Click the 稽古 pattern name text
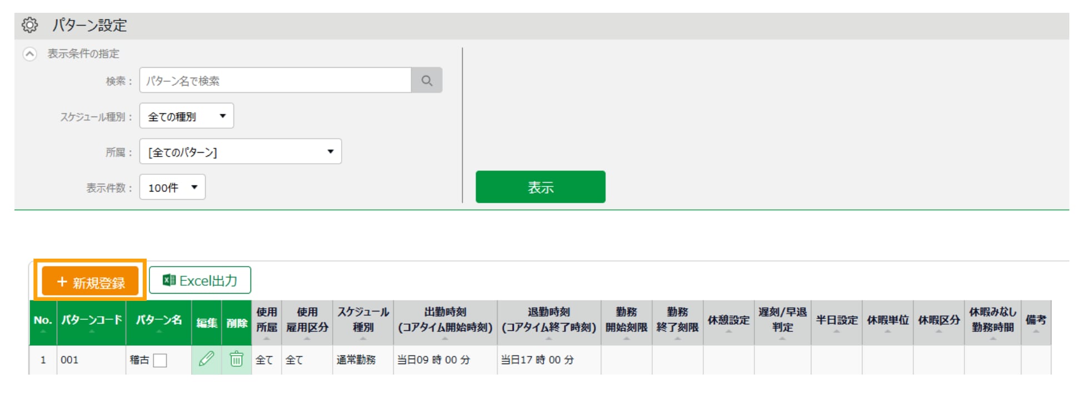Viewport: 1086px width, 393px height. pyautogui.click(x=139, y=360)
